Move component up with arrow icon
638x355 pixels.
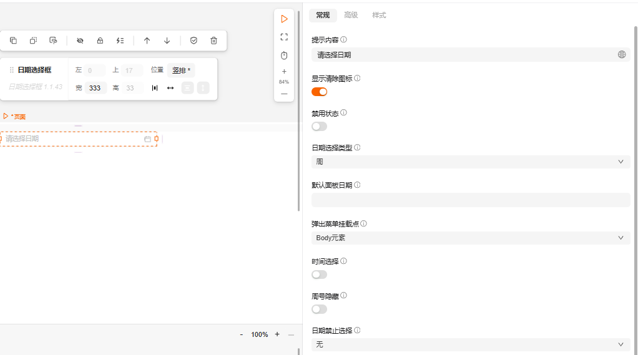point(147,41)
